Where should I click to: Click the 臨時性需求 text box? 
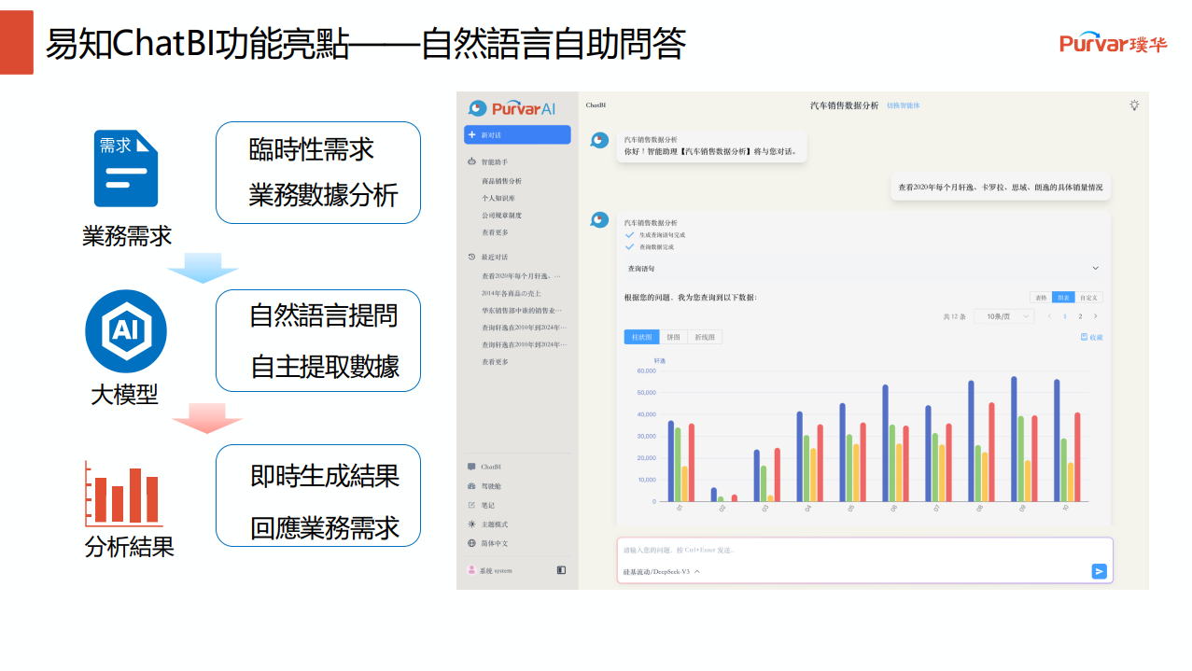click(318, 173)
